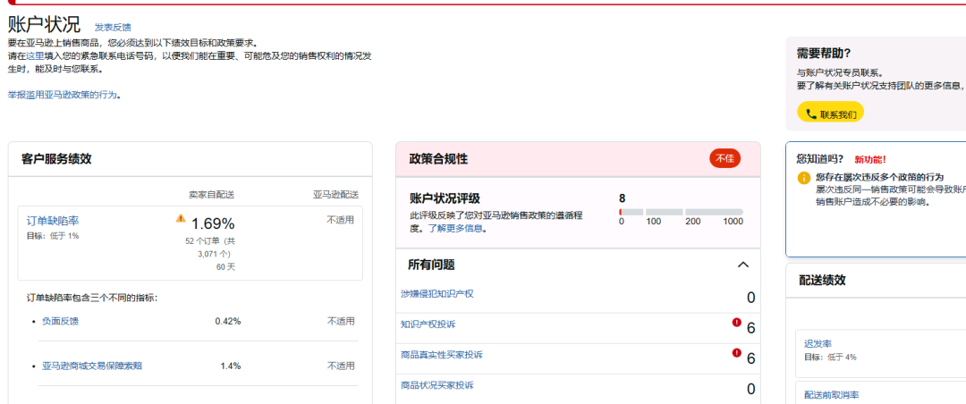Click 不适用 in the 订单缺陷率 row
Viewport: 966px width, 404px height.
(341, 219)
